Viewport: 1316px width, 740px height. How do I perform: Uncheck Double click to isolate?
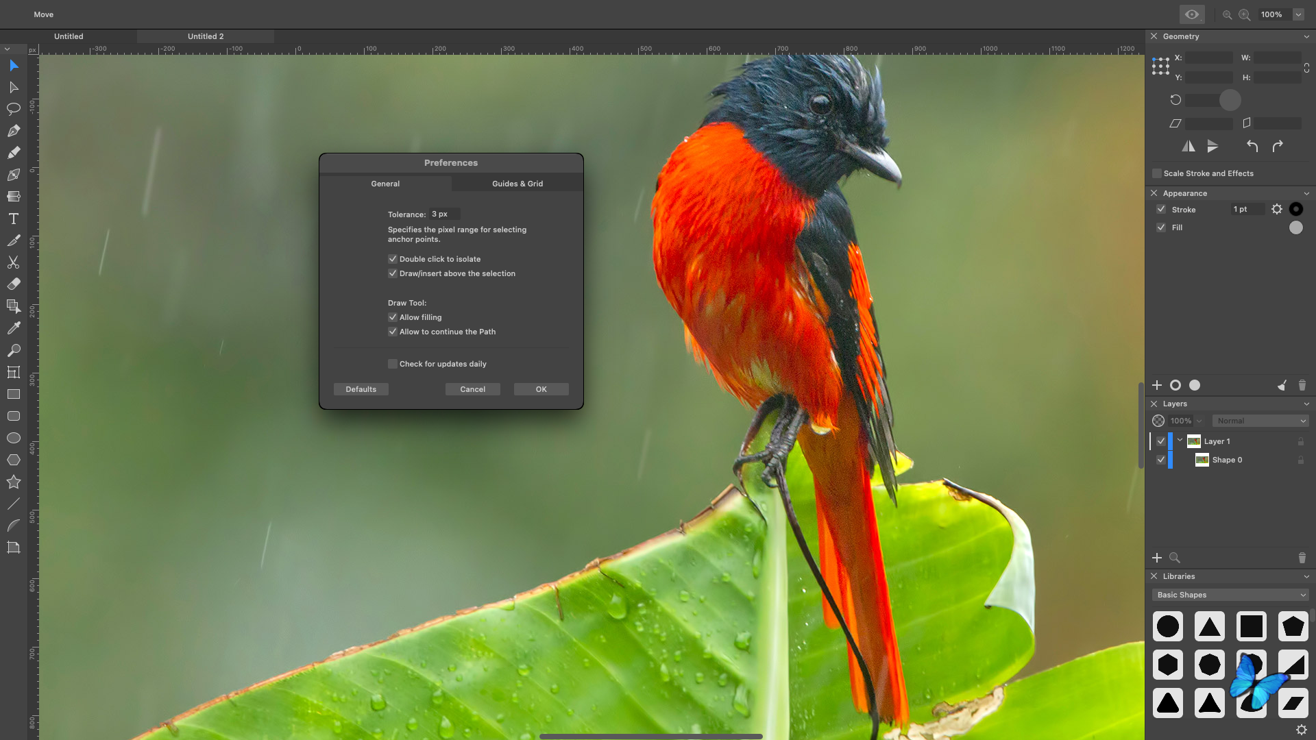(x=393, y=259)
